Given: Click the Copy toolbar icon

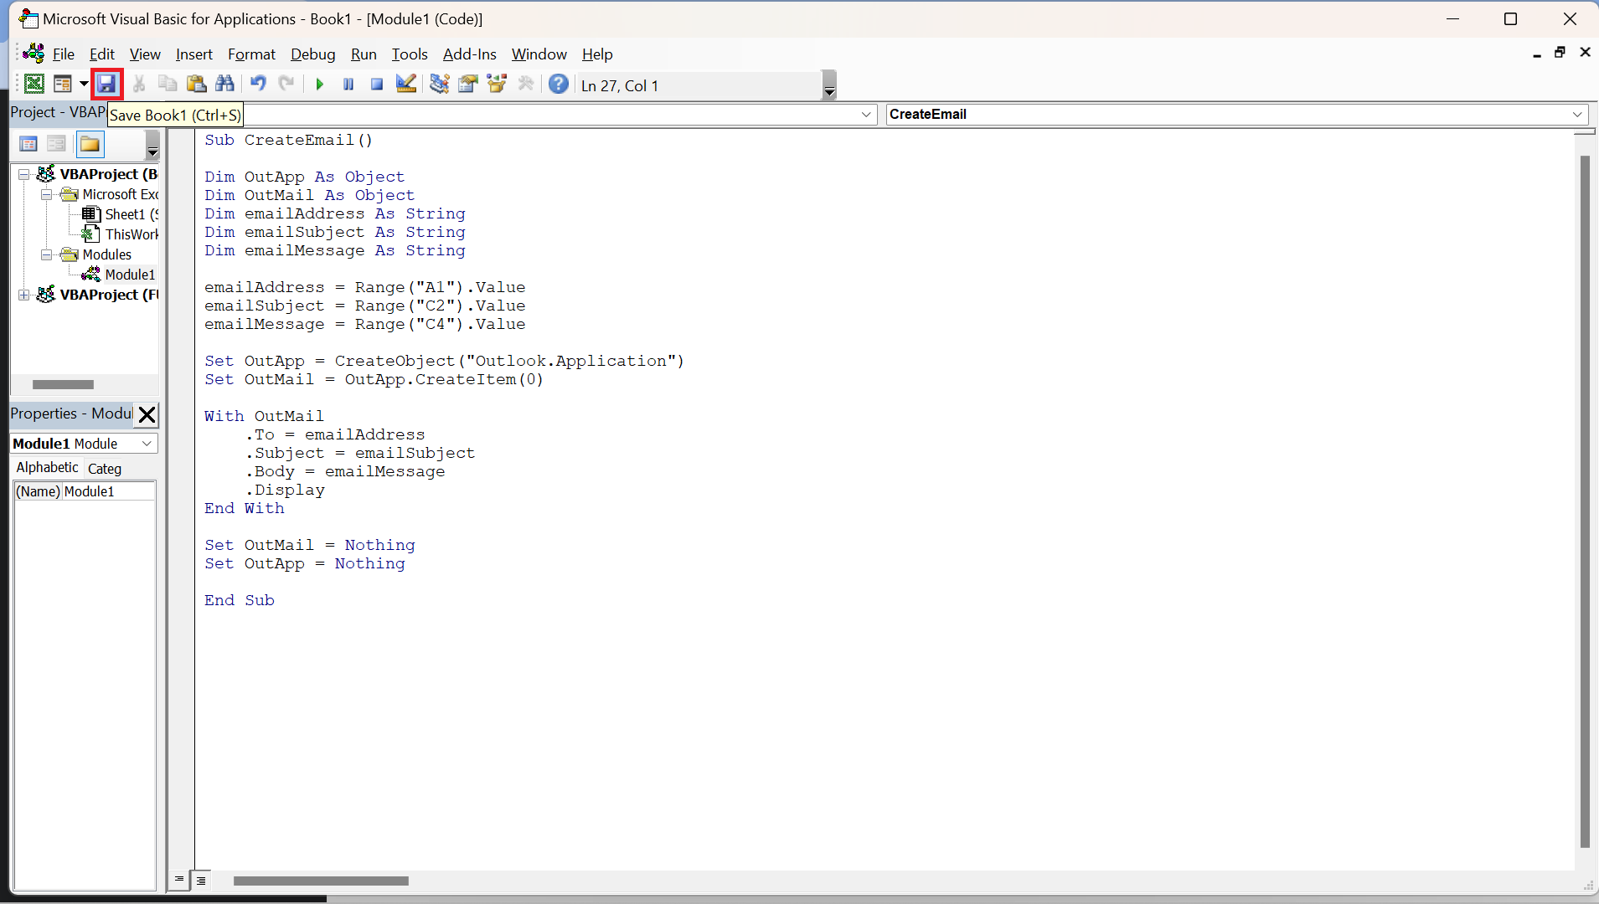Looking at the screenshot, I should 168,84.
